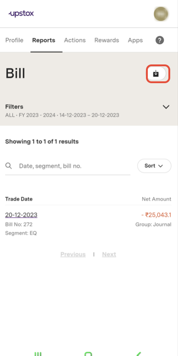Switch to the Profile tab
This screenshot has height=356, width=178.
coord(14,40)
